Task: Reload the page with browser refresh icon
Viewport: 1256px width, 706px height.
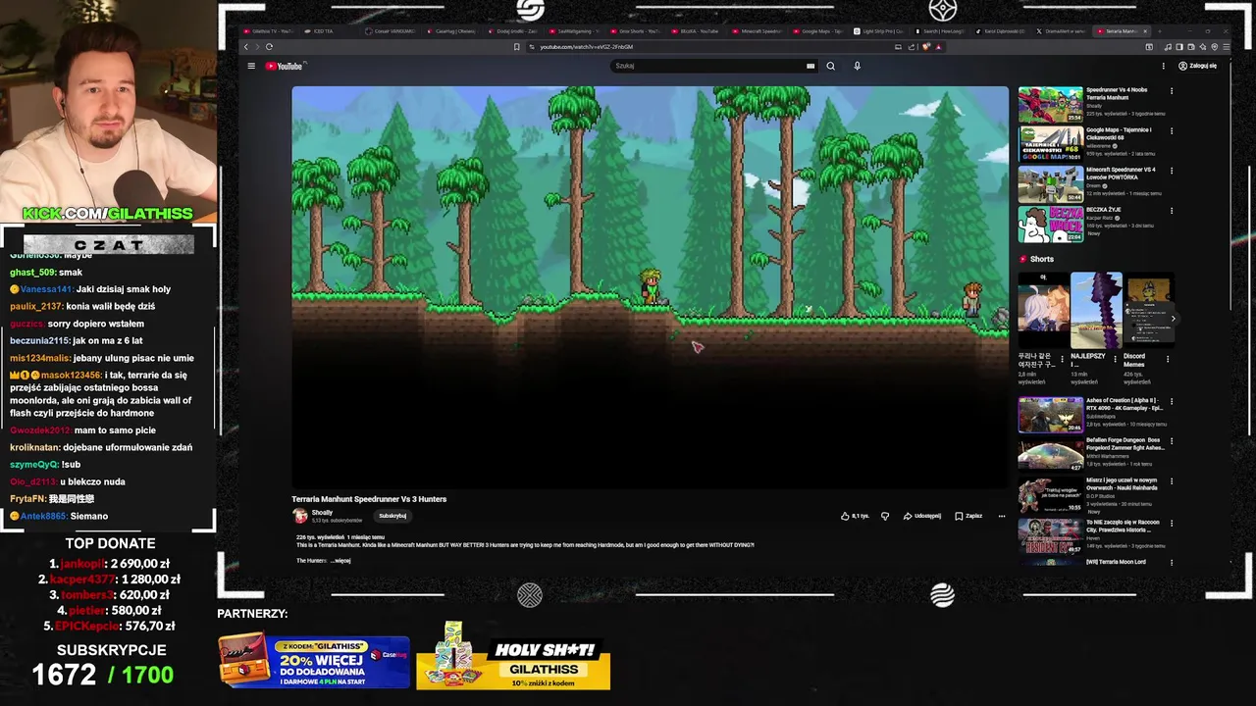Action: [269, 46]
